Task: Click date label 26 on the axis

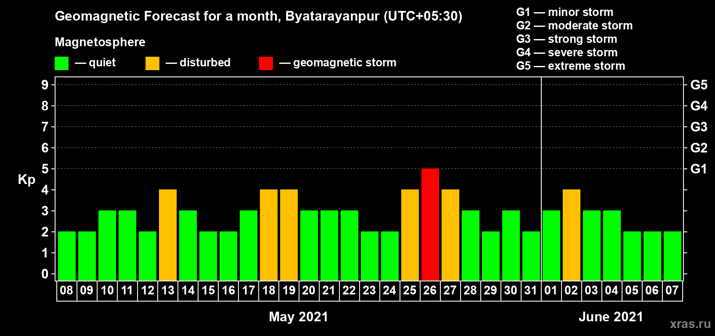Action: (430, 290)
